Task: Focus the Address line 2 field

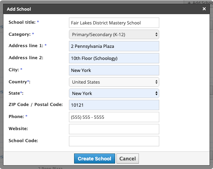Action: pos(114,58)
